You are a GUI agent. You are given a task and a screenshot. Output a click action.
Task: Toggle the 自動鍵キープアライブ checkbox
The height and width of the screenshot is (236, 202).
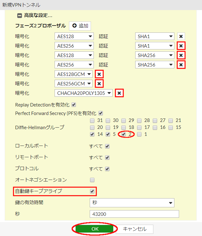pos(92,191)
